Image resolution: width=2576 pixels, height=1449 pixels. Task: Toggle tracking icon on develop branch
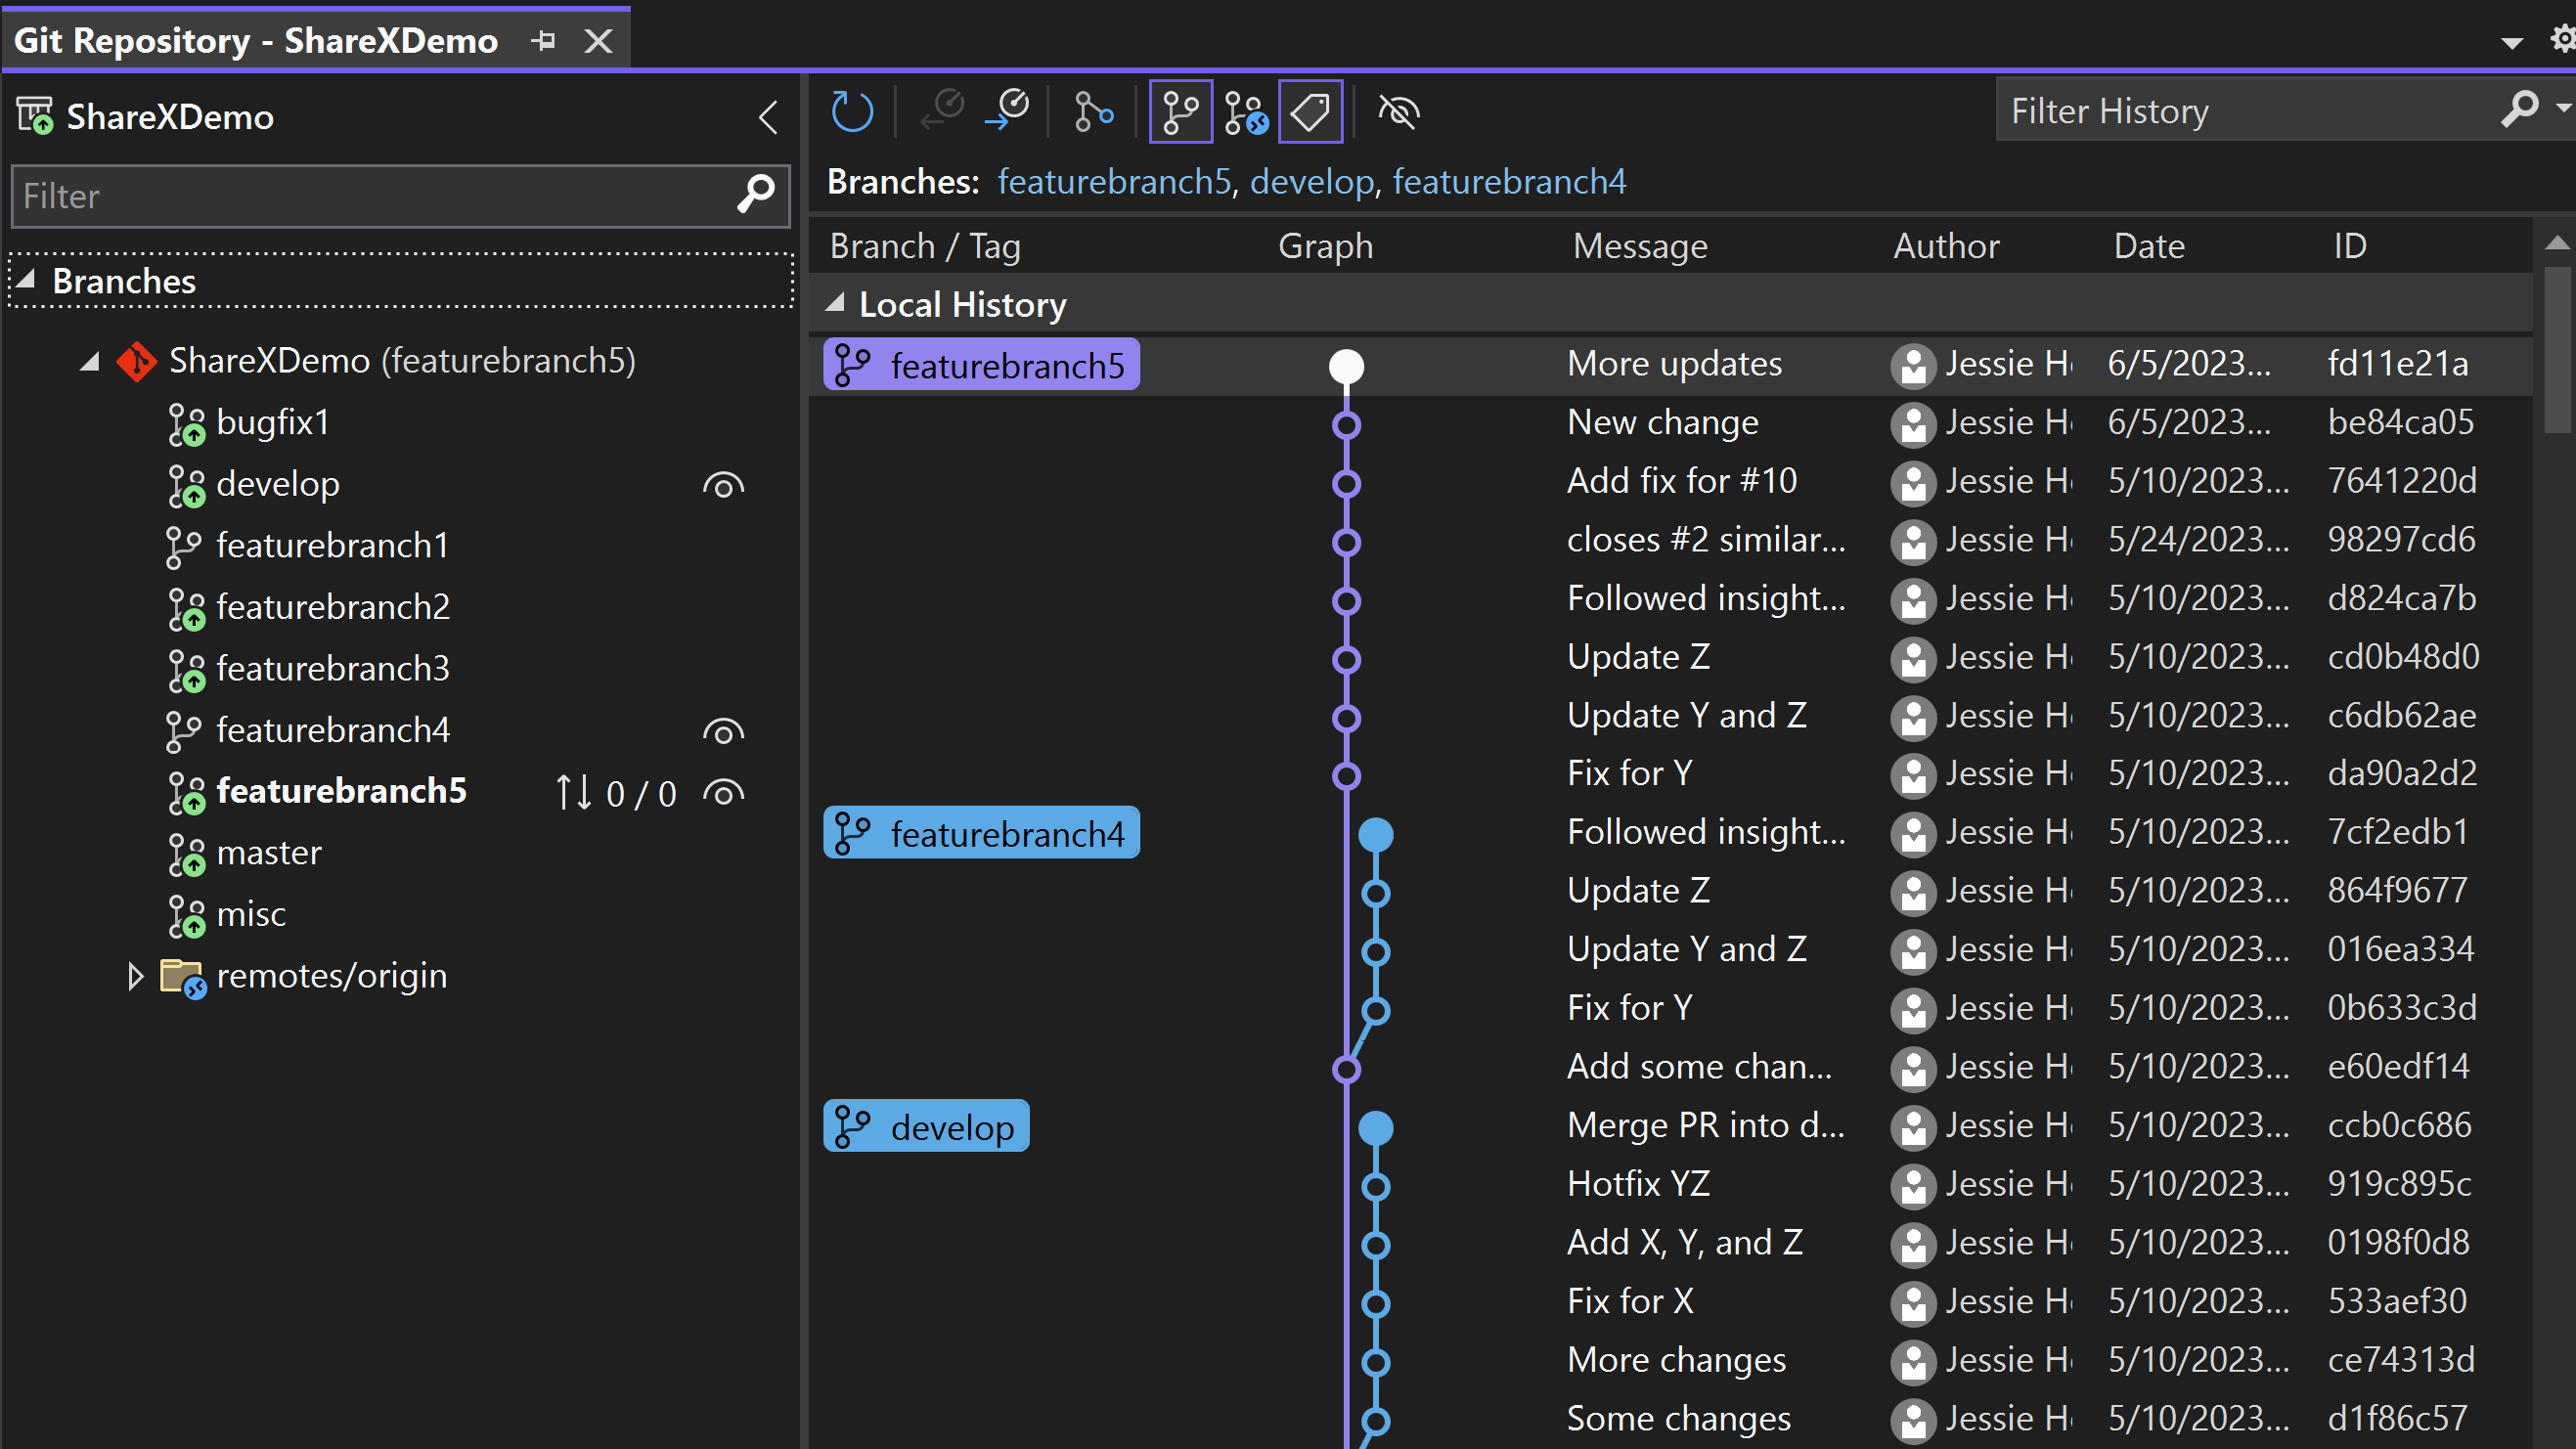tap(724, 483)
